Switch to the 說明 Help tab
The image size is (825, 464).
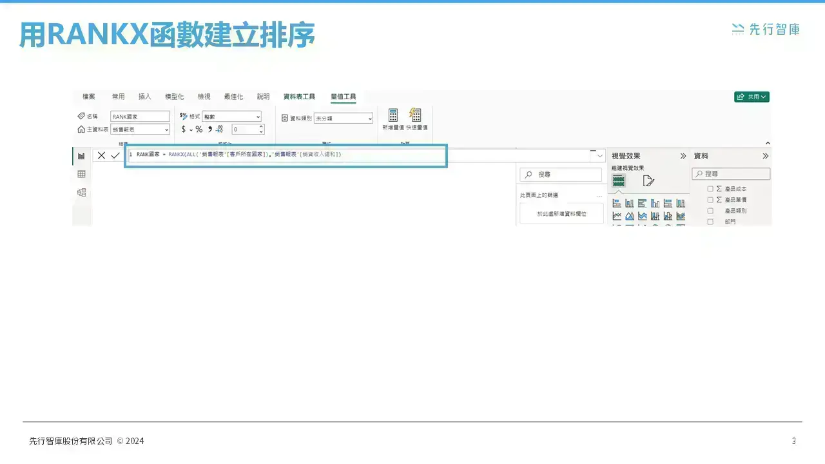click(264, 97)
